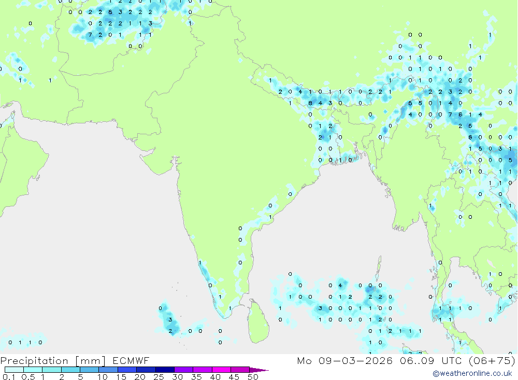This screenshot has width=518, height=380.
Task: Select the 25–30 mm dark navy legend swatch
Action: 165,370
